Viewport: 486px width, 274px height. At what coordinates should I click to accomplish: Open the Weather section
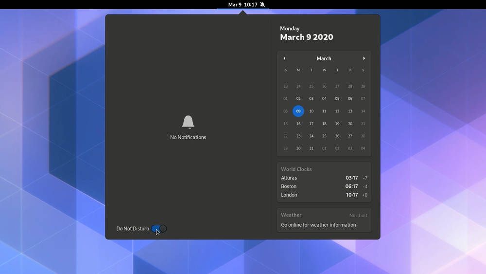(324, 220)
